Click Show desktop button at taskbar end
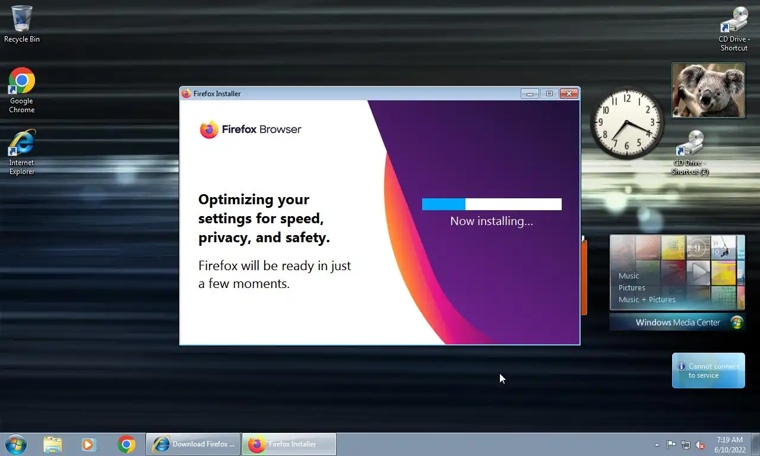Image resolution: width=760 pixels, height=456 pixels. (755, 444)
